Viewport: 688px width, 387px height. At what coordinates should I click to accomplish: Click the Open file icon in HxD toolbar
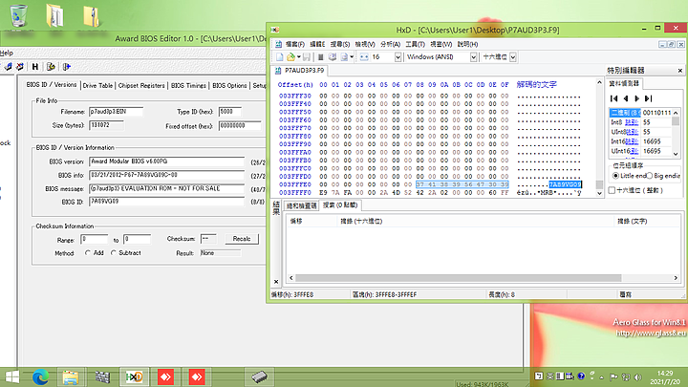click(290, 57)
